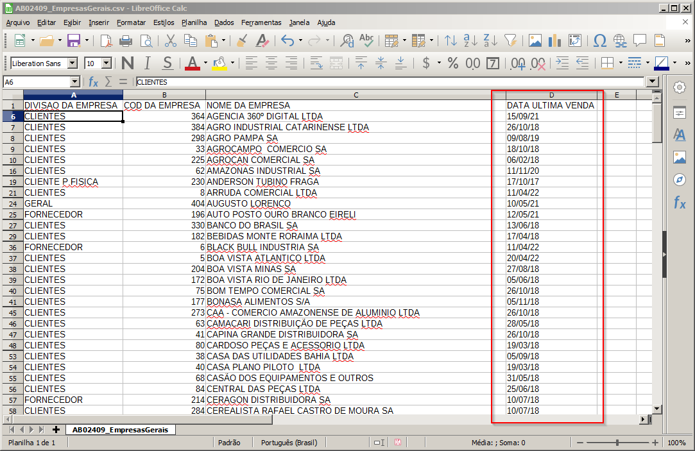This screenshot has height=451, width=695.
Task: Expand the Name Box dropdown arrow
Action: (x=75, y=82)
